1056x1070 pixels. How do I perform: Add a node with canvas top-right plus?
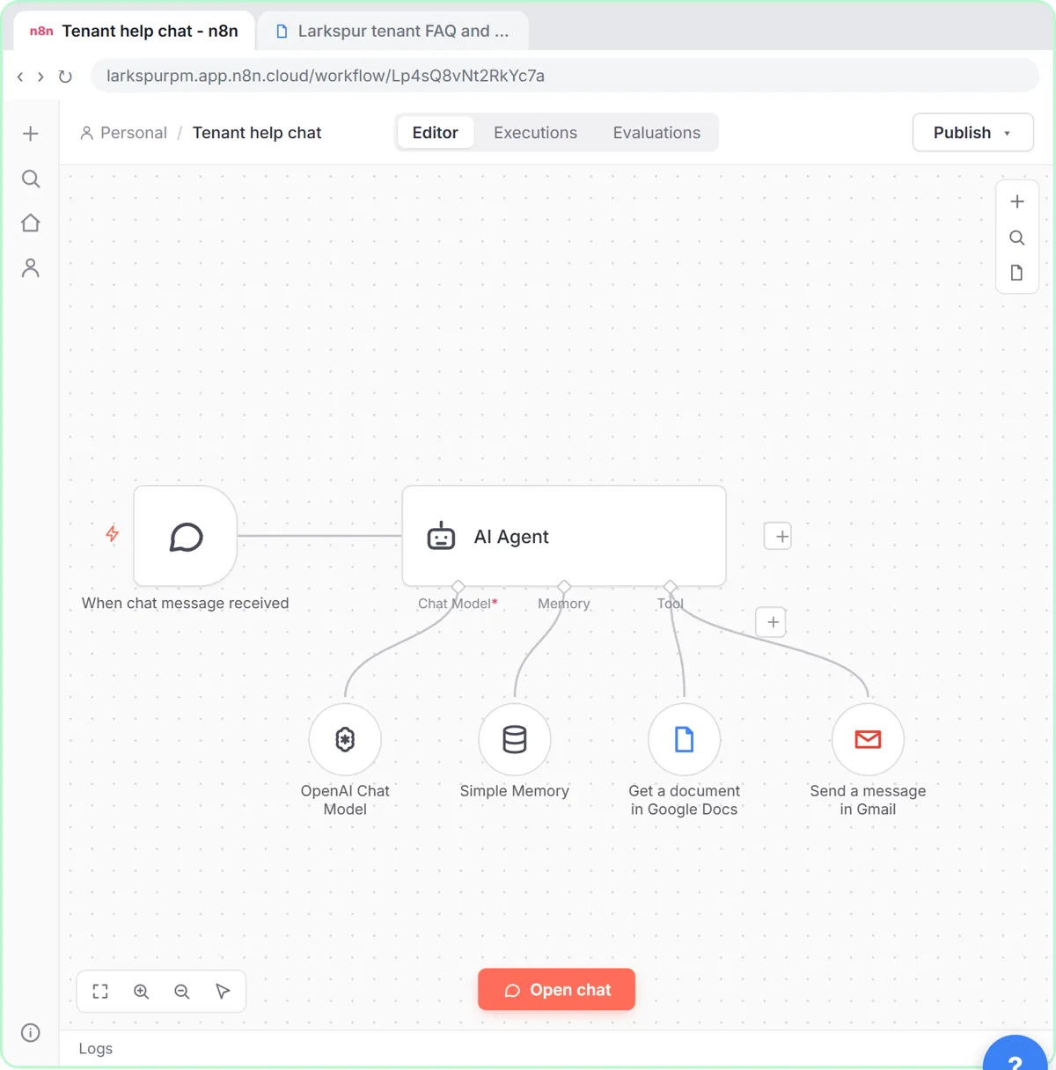click(x=1017, y=202)
